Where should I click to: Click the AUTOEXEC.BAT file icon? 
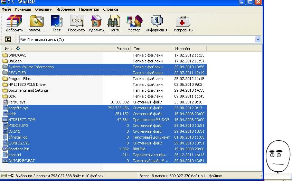click(5, 161)
